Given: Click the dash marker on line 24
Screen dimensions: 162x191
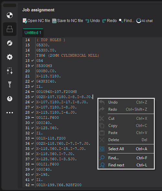Looking at the screenshot, I should click(x=33, y=92).
